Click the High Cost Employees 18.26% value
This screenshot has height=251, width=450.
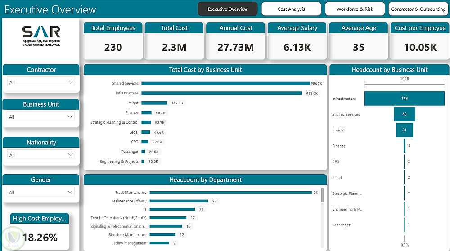[x=40, y=238]
